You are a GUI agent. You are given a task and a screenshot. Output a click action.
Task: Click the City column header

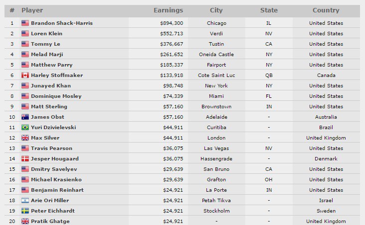point(216,10)
